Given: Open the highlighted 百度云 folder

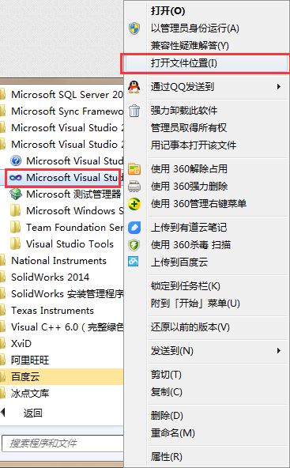Looking at the screenshot, I should coord(62,376).
